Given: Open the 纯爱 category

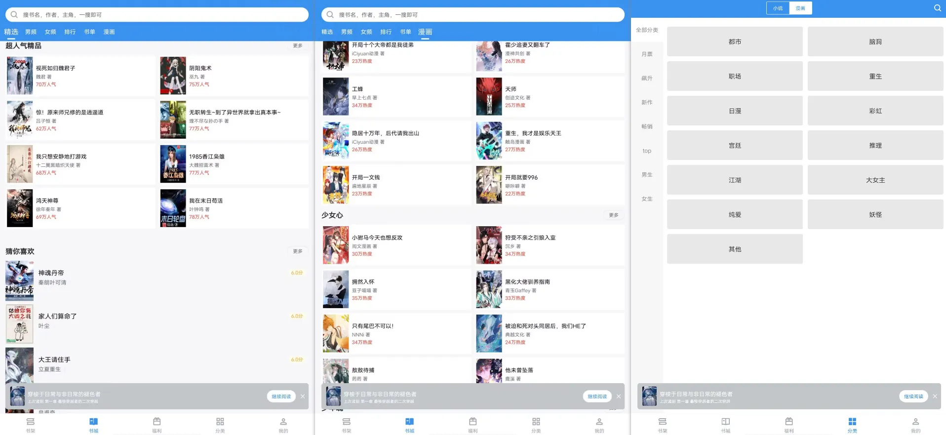Looking at the screenshot, I should click(735, 214).
